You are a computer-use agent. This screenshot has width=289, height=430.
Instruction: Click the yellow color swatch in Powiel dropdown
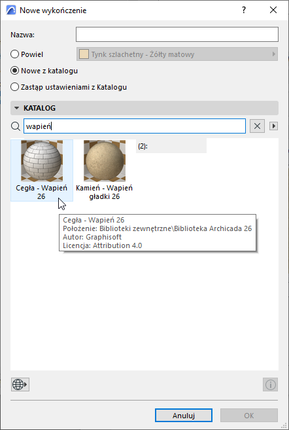coord(84,54)
